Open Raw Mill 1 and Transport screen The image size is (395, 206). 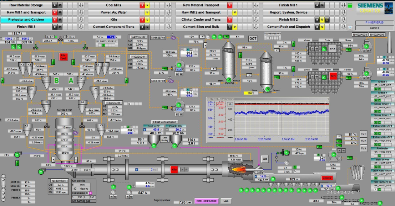(x=26, y=12)
